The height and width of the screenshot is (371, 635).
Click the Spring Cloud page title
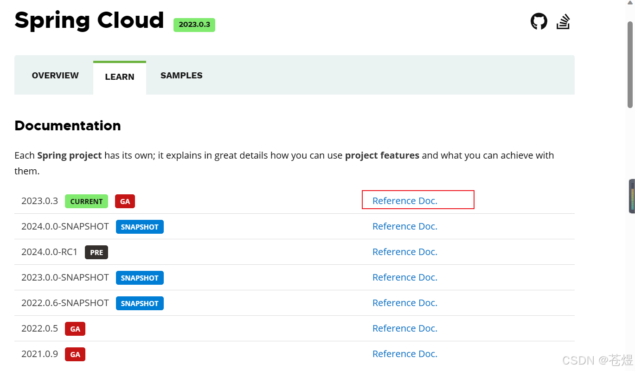(89, 21)
